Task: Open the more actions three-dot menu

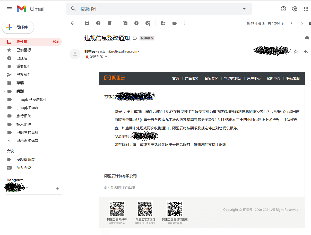Action: click(185, 23)
